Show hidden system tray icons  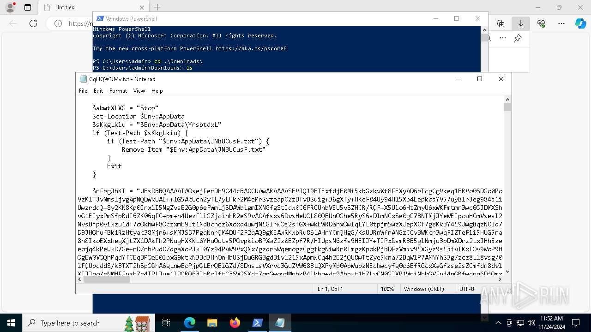(x=498, y=323)
